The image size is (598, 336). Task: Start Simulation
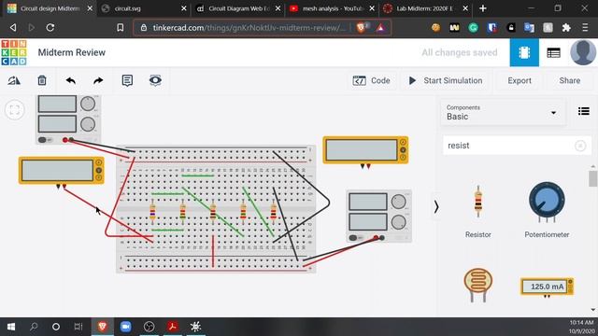pyautogui.click(x=445, y=80)
